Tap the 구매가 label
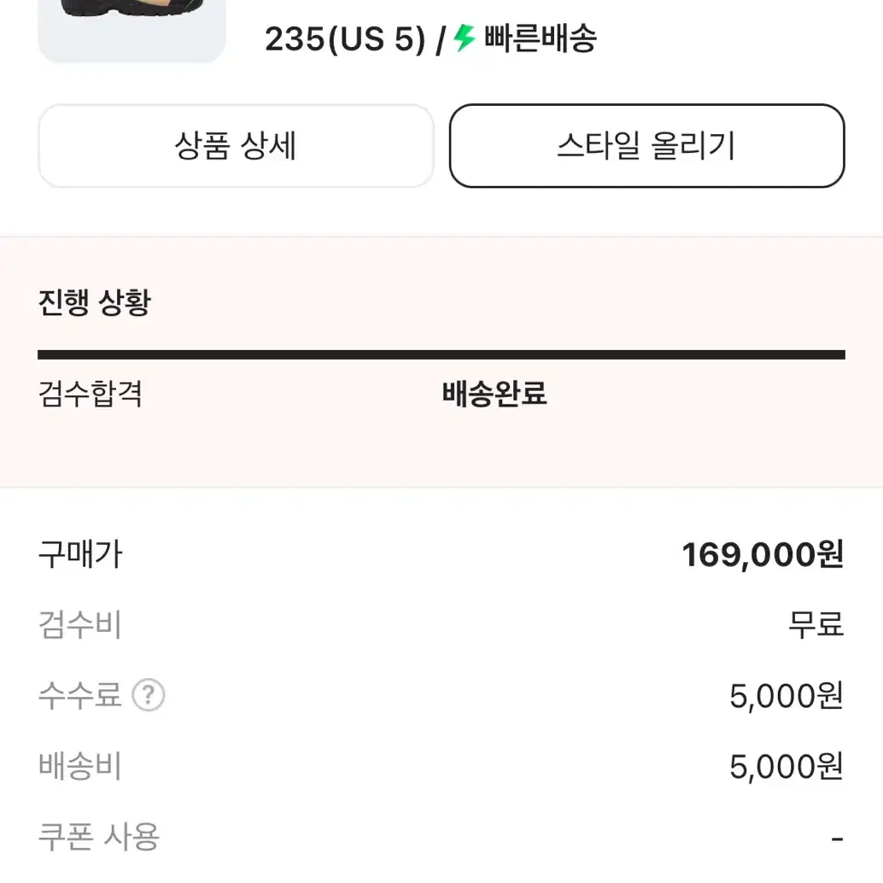This screenshot has height=883, width=883. (x=80, y=554)
